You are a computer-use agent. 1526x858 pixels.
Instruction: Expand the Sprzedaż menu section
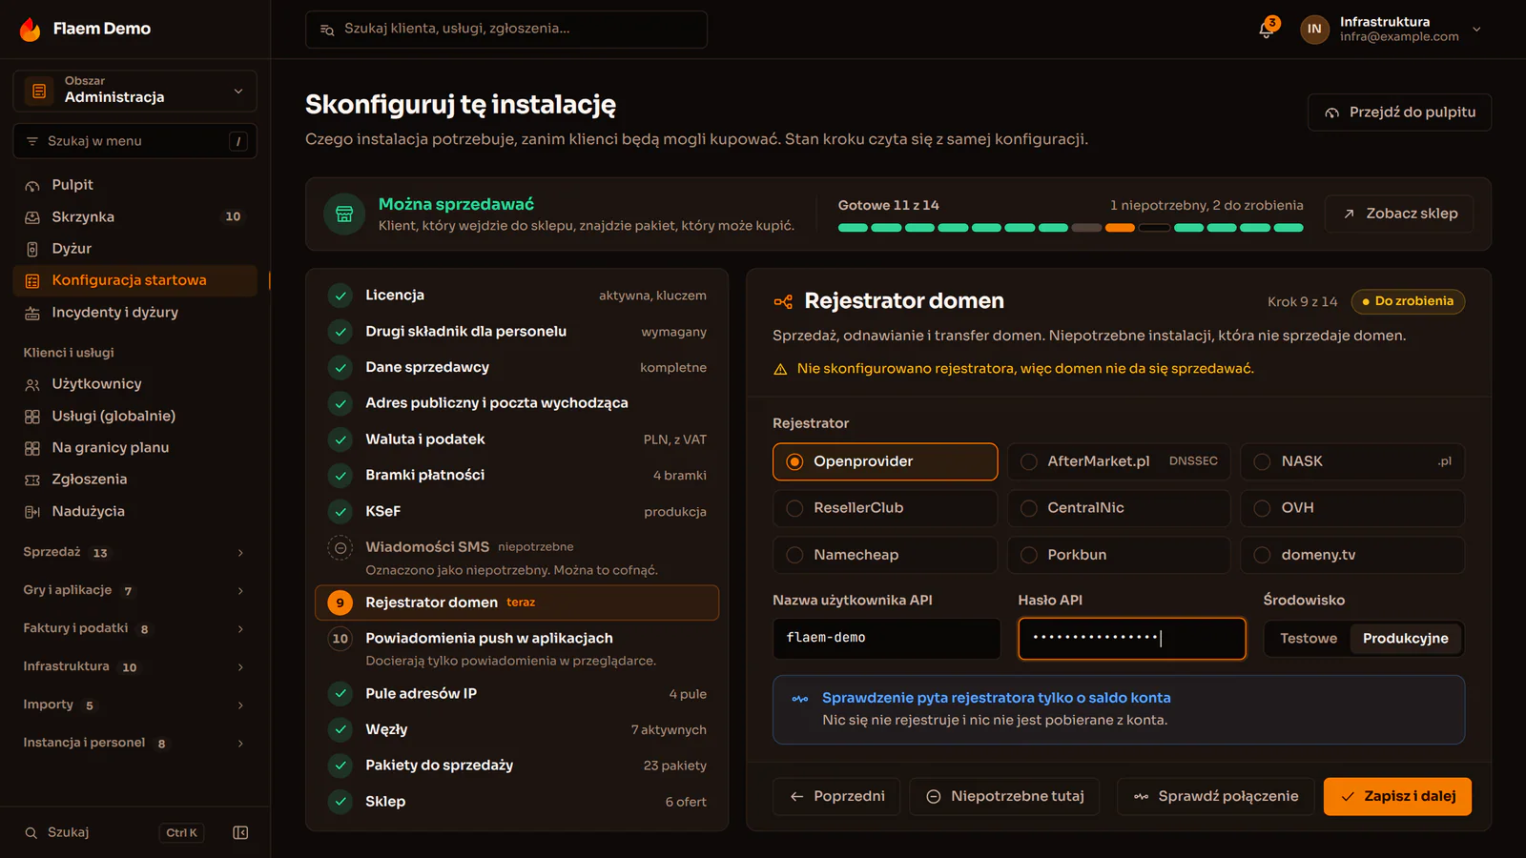point(134,552)
